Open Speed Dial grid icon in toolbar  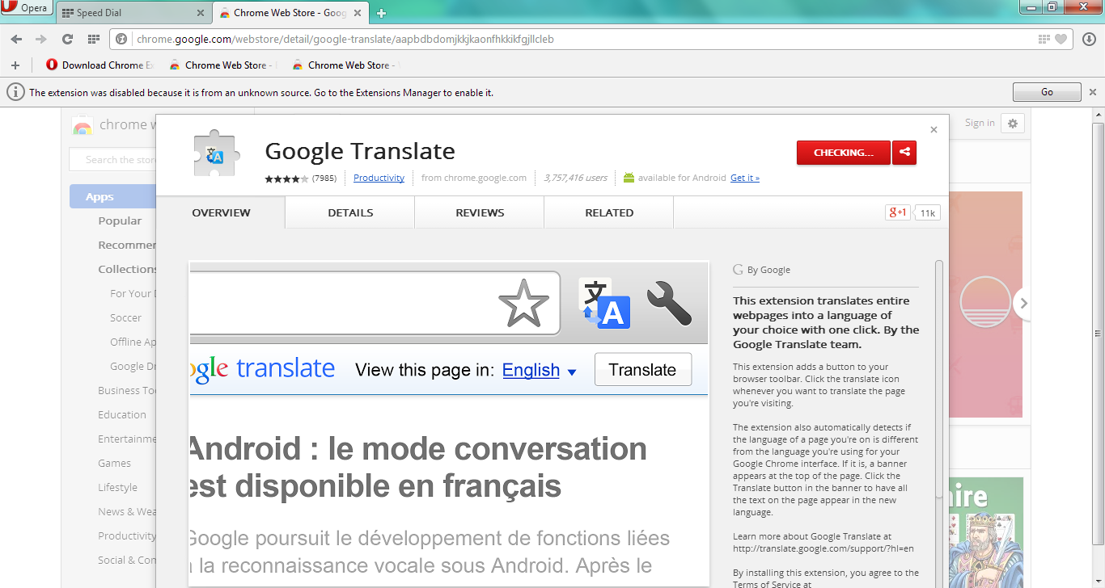click(94, 39)
